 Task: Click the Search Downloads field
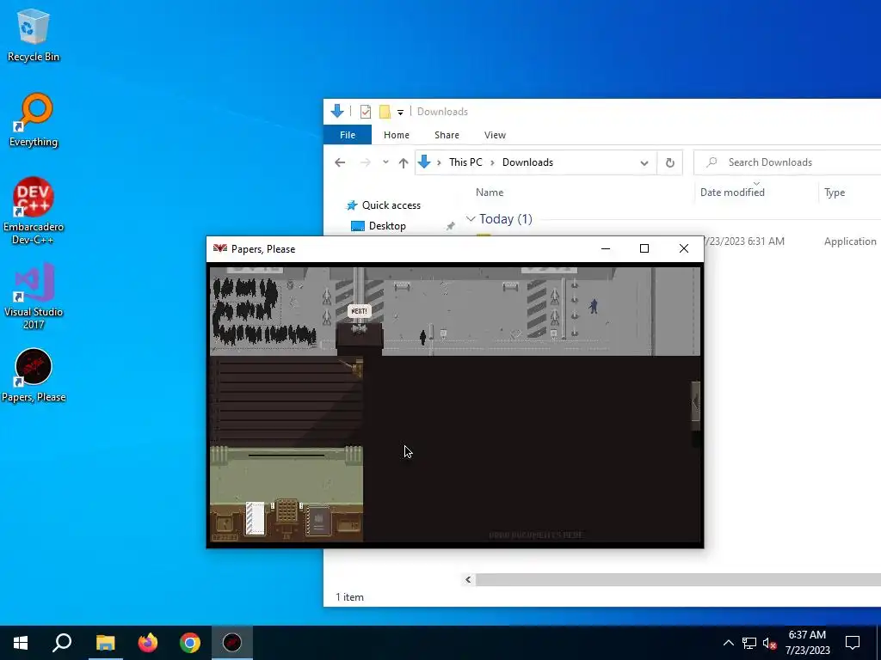[x=787, y=162]
